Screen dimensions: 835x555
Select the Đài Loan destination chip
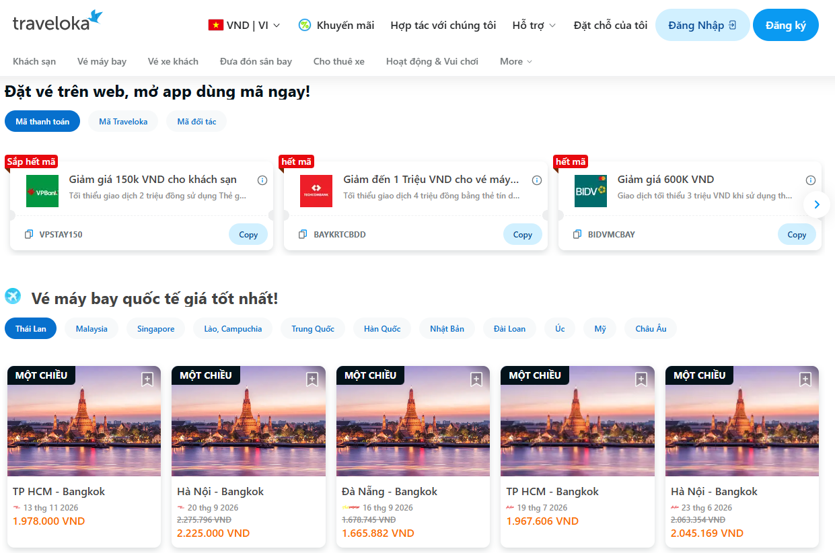point(509,328)
